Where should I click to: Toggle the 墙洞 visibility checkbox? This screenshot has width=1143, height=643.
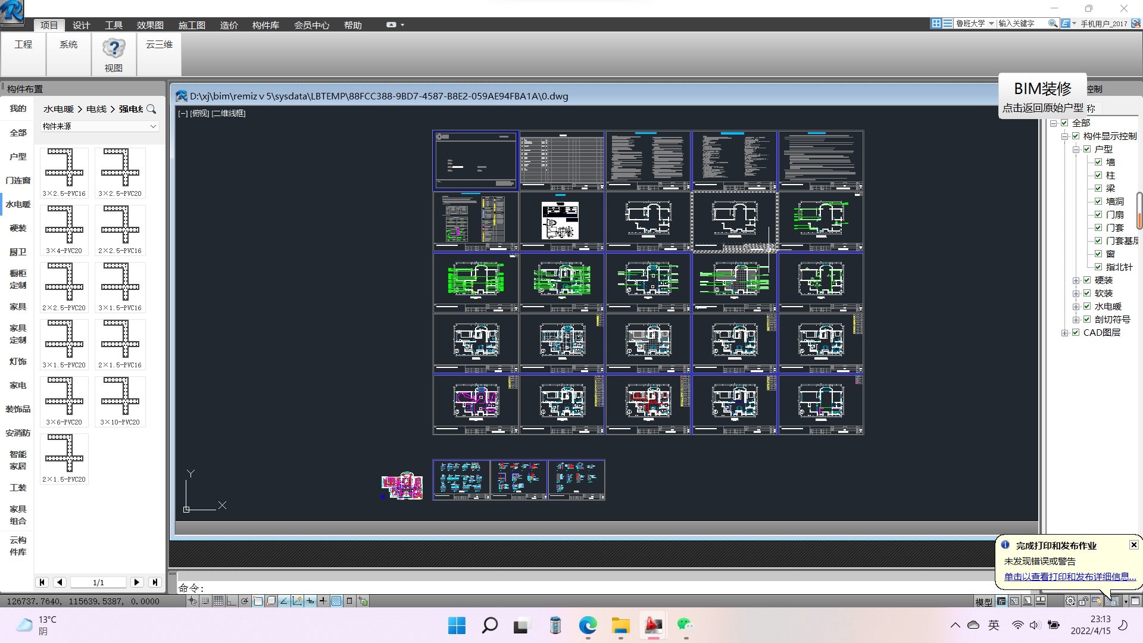1098,202
